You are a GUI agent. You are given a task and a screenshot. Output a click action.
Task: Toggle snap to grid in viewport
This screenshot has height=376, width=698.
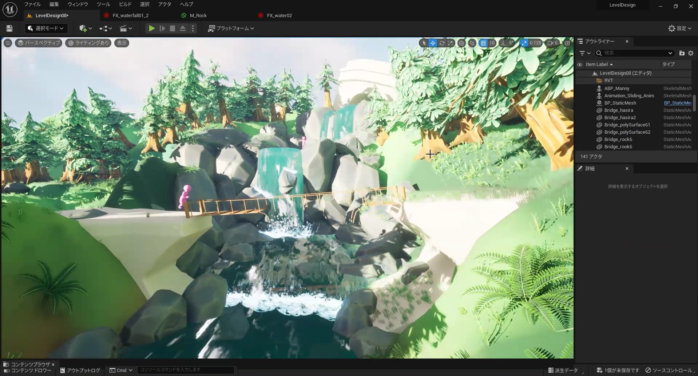[x=483, y=43]
